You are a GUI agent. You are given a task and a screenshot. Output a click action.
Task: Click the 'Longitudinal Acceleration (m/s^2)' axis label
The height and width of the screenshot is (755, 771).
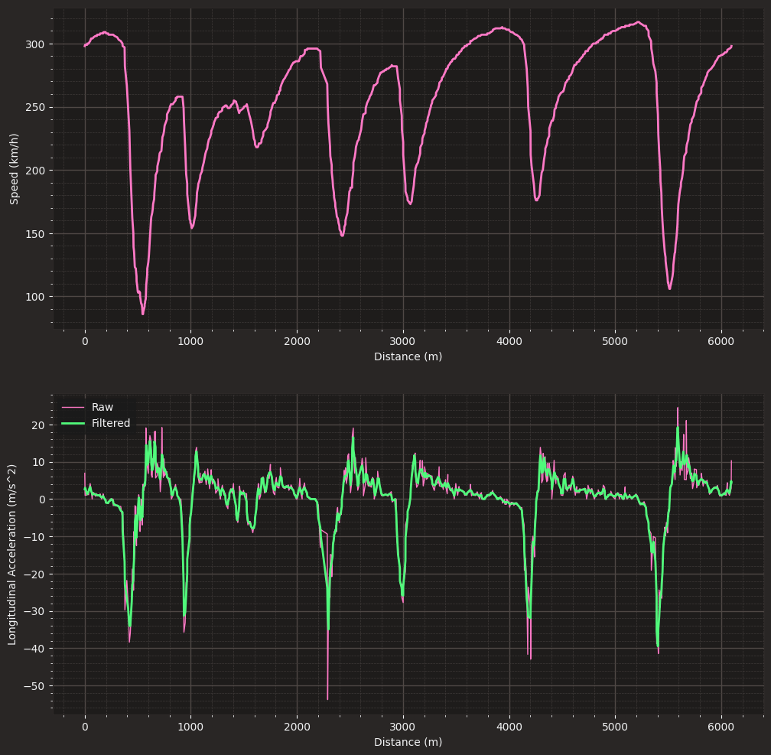pos(11,555)
